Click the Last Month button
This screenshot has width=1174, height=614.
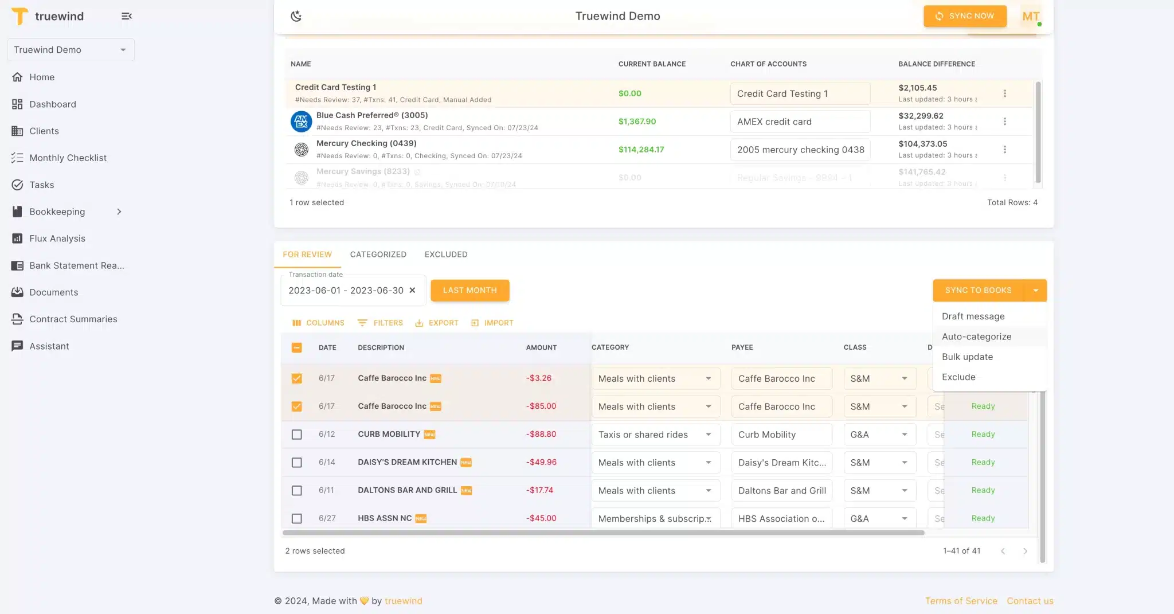pyautogui.click(x=469, y=291)
